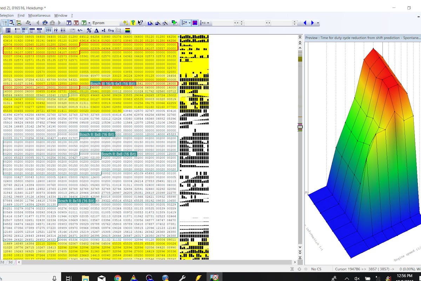421x281 pixels.
Task: Open the Window menu
Action: (x=61, y=15)
